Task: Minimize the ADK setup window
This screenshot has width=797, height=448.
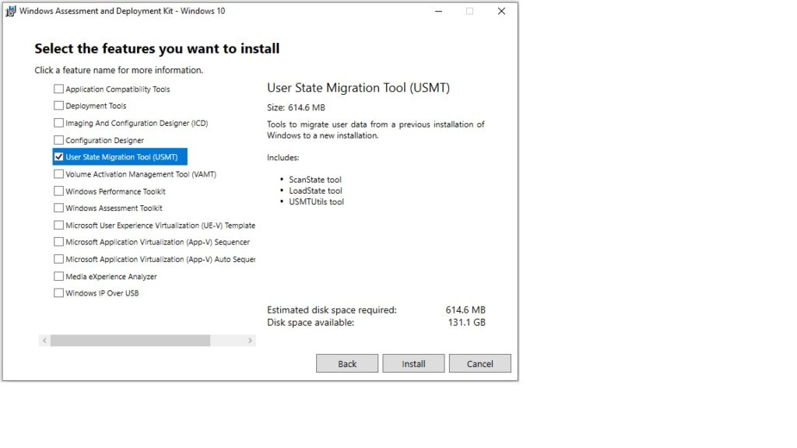Action: coord(437,11)
